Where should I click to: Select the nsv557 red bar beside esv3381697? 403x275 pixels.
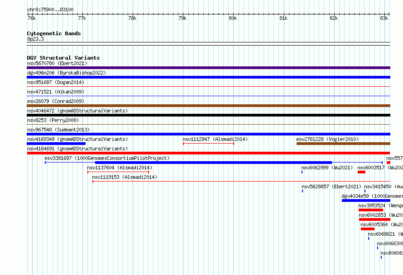(x=389, y=163)
